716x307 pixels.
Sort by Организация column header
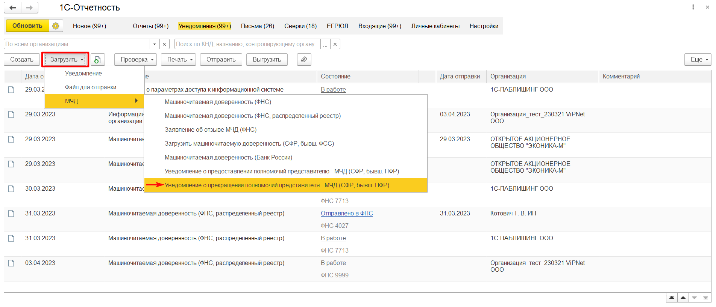[x=542, y=77]
